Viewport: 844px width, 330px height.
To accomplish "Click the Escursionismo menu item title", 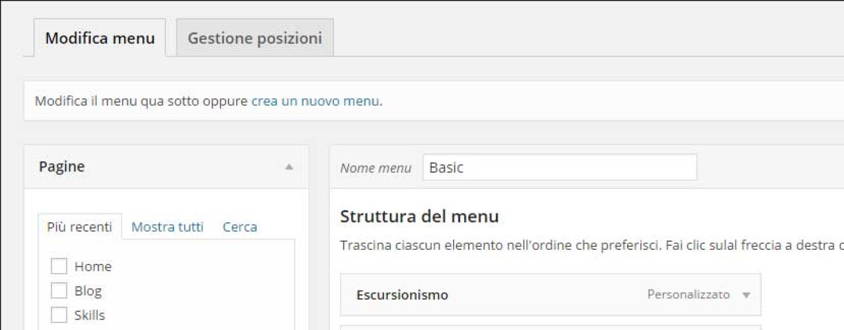I will click(402, 295).
